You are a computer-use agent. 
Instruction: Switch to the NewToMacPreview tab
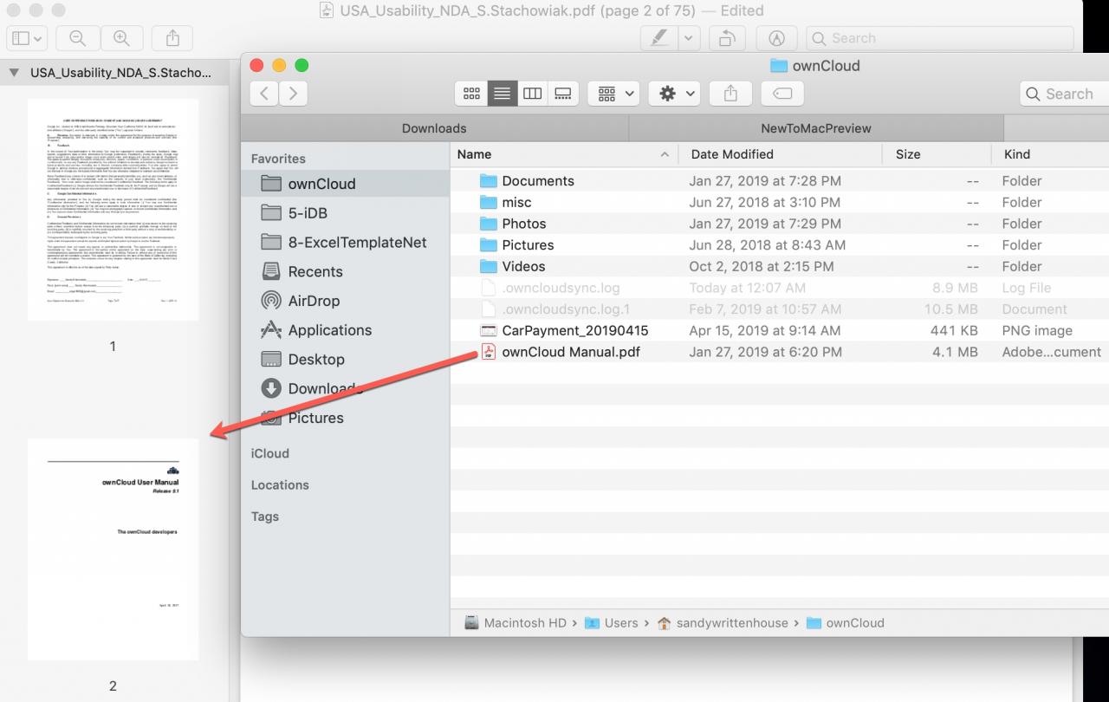816,128
